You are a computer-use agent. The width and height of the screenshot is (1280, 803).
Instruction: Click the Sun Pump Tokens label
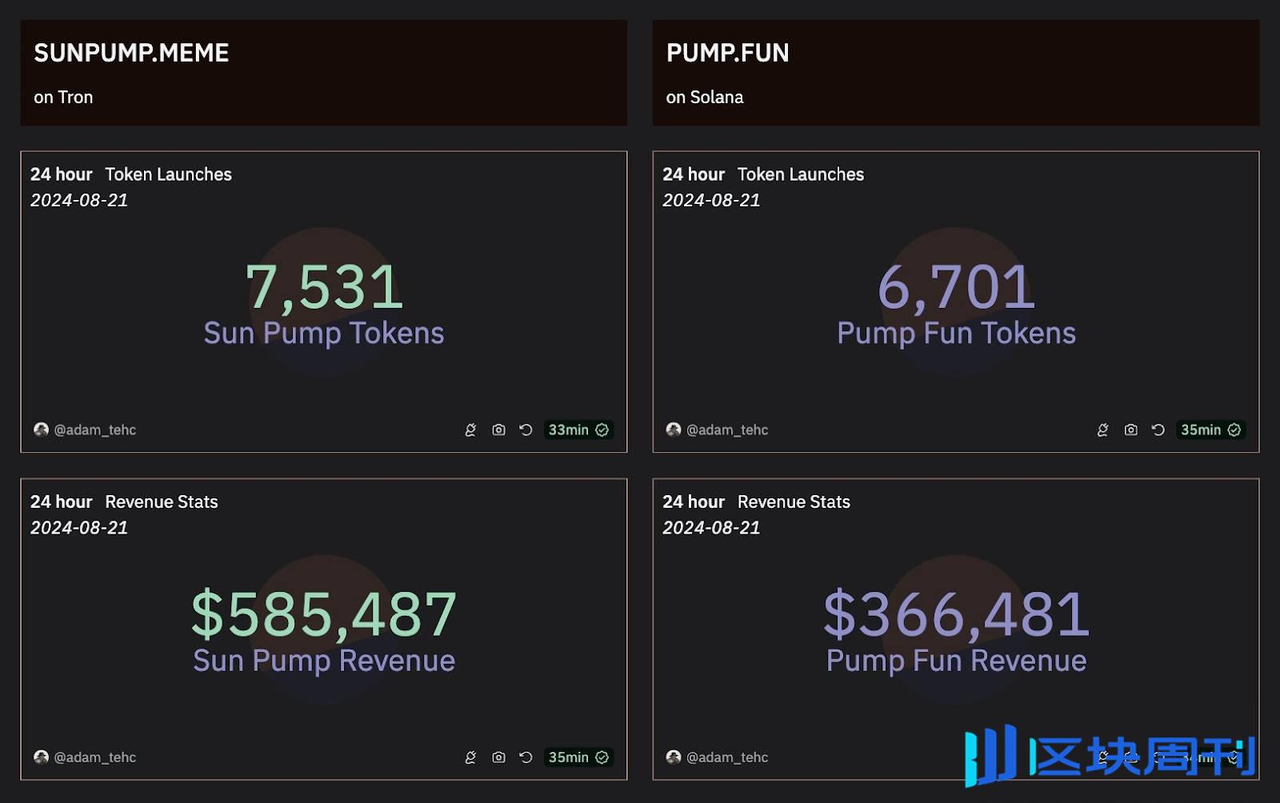(324, 334)
